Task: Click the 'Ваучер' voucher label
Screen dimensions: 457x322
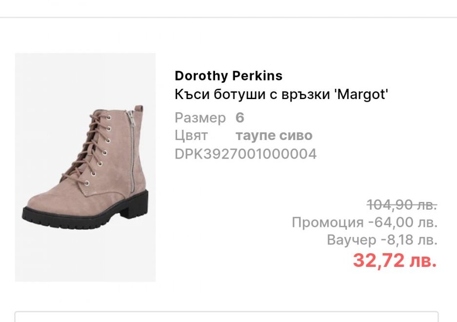Action: tap(351, 240)
